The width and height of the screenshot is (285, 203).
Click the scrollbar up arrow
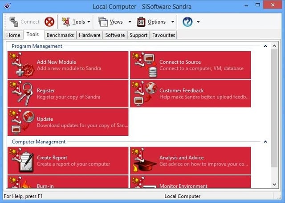click(274, 46)
